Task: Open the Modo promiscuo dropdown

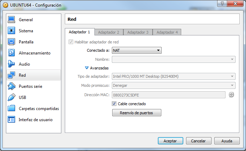Action: 174,85
